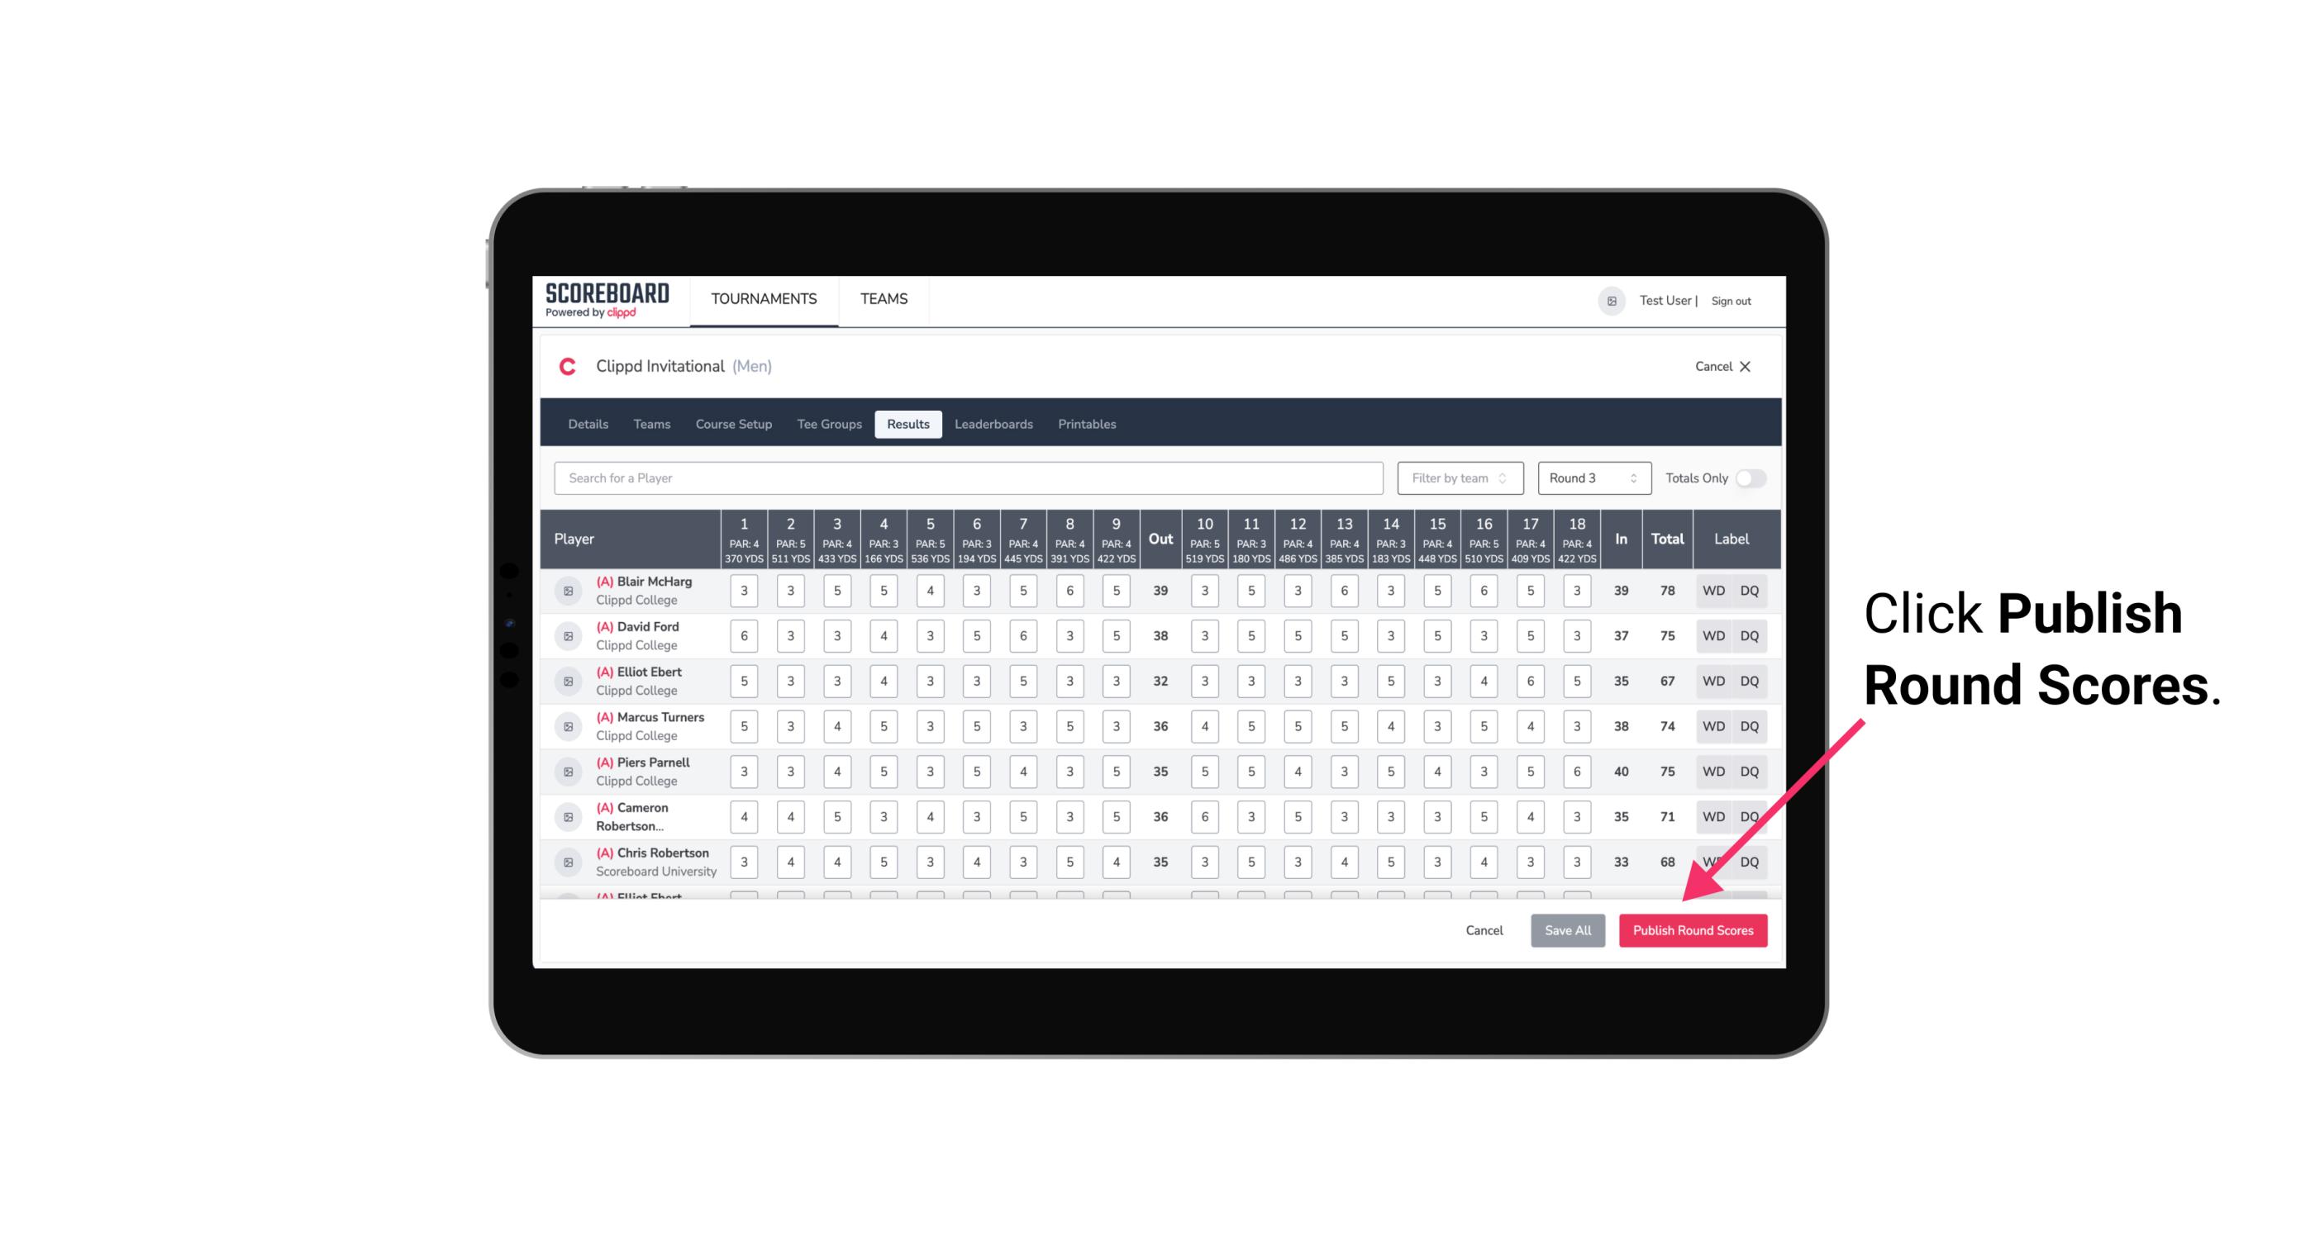
Task: Expand the Filter by team dropdown
Action: (1456, 478)
